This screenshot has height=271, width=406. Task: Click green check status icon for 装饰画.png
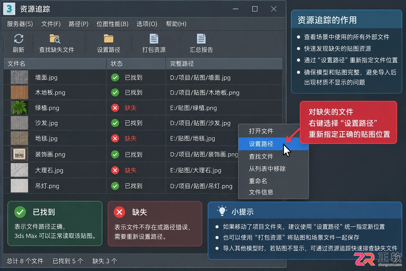click(115, 154)
